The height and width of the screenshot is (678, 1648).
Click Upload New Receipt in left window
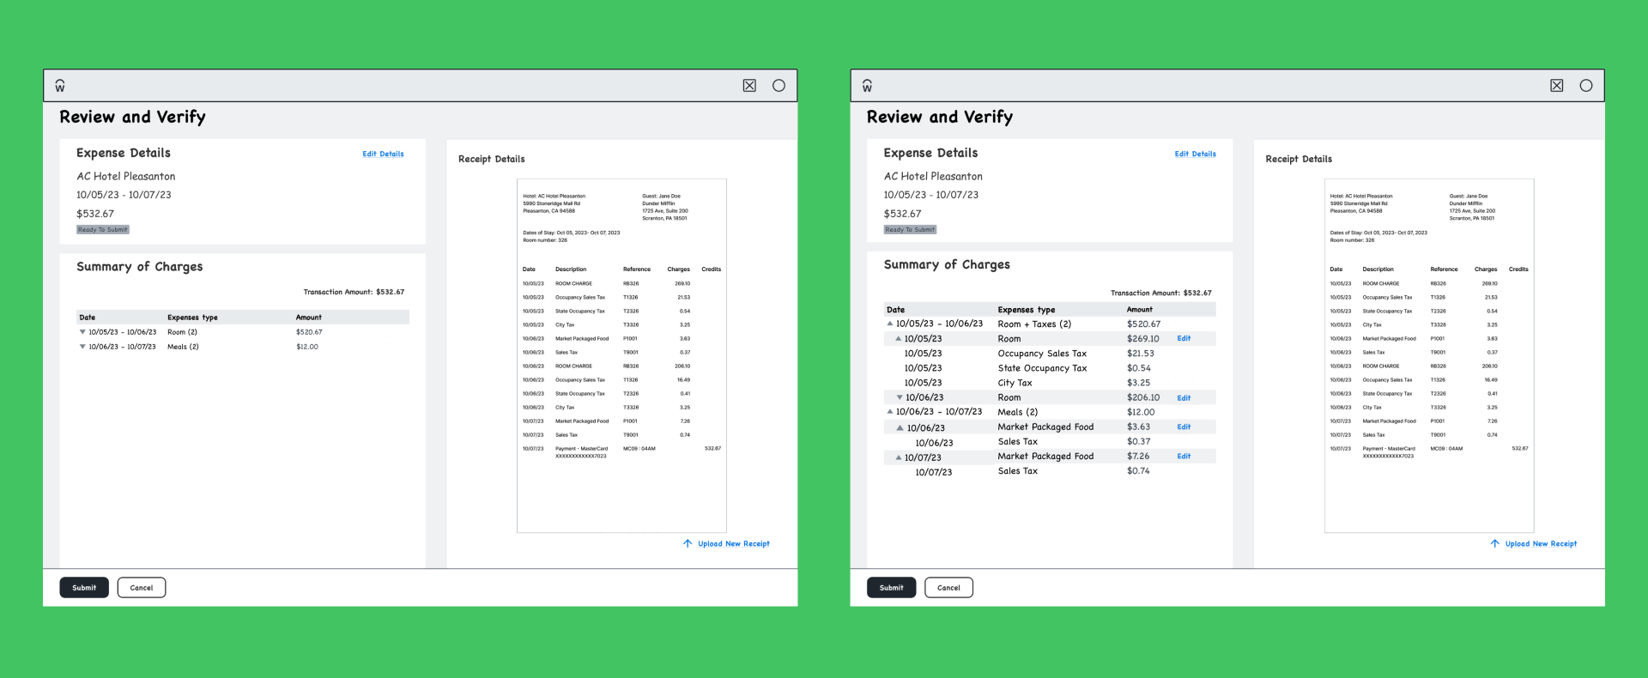tap(734, 543)
